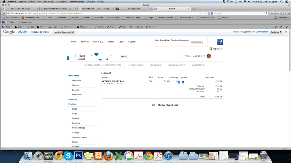Open Skype from the Dock

[x=68, y=156]
